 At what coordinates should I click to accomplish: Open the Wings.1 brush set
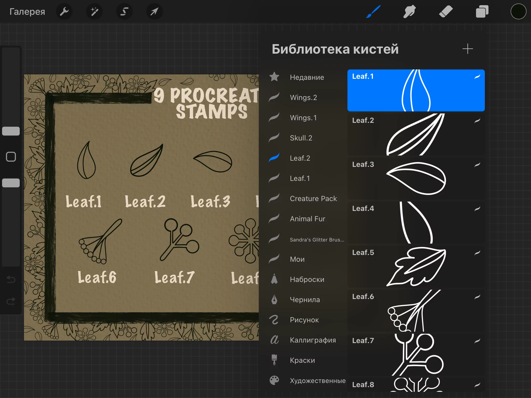click(x=307, y=118)
